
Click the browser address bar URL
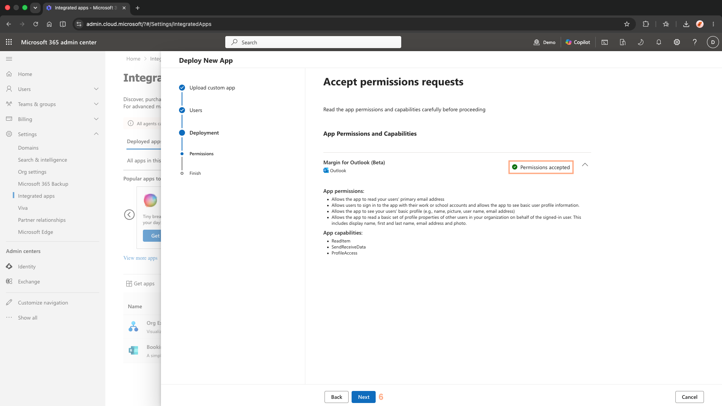coord(149,24)
